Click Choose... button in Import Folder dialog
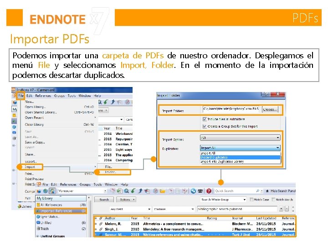 pyautogui.click(x=270, y=109)
